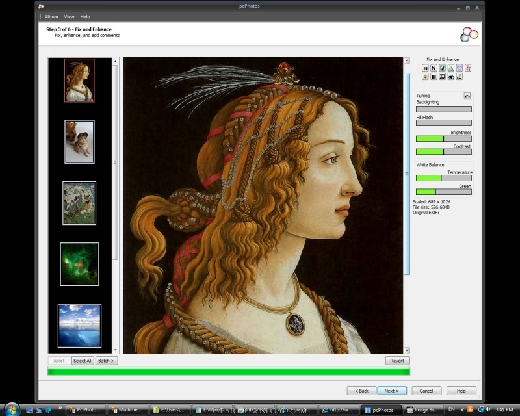Proceed with the Next > button
The height and width of the screenshot is (416, 520).
click(392, 391)
